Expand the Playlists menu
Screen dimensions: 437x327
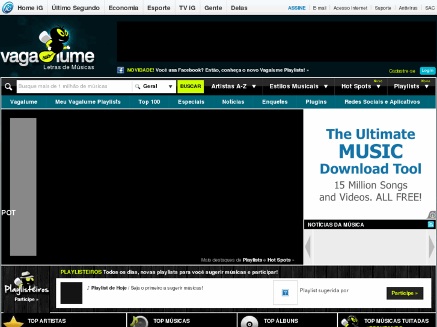coord(411,86)
